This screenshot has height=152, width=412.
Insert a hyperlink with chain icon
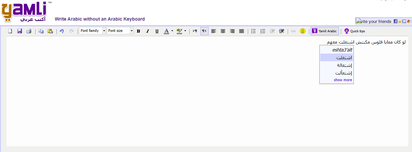point(293,31)
